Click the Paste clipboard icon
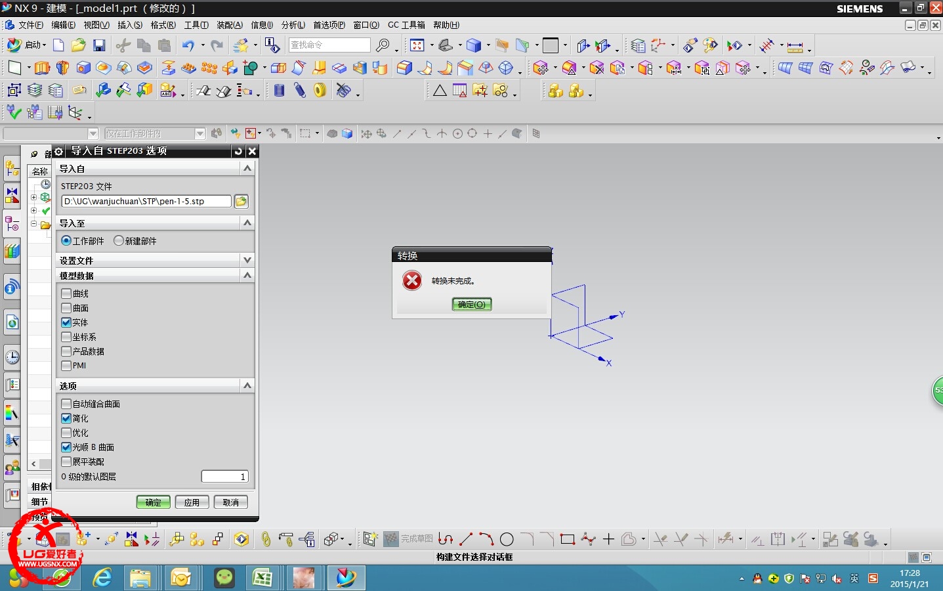Image resolution: width=943 pixels, height=591 pixels. [164, 45]
